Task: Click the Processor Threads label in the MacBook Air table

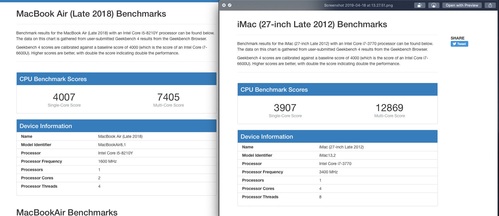Action: click(x=39, y=186)
